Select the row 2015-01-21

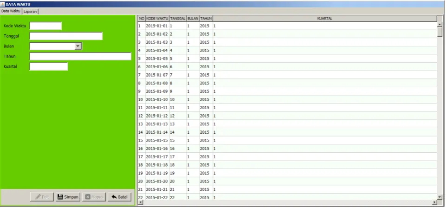tap(287, 189)
